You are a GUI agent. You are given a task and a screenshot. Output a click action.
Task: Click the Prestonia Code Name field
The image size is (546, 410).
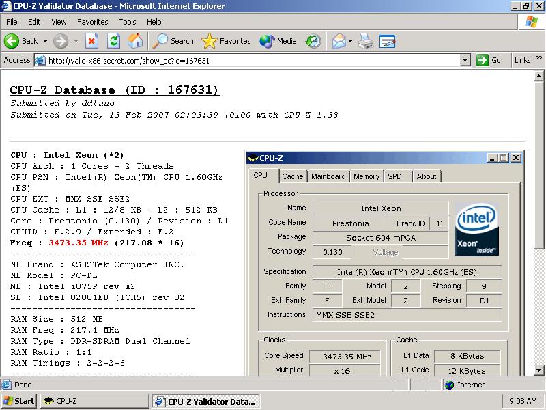point(349,223)
